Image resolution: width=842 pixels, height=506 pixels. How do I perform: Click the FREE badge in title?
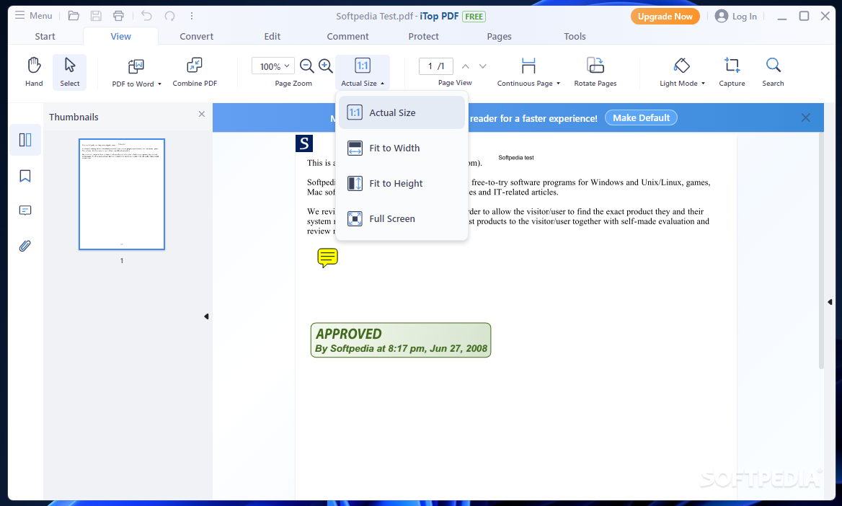474,17
